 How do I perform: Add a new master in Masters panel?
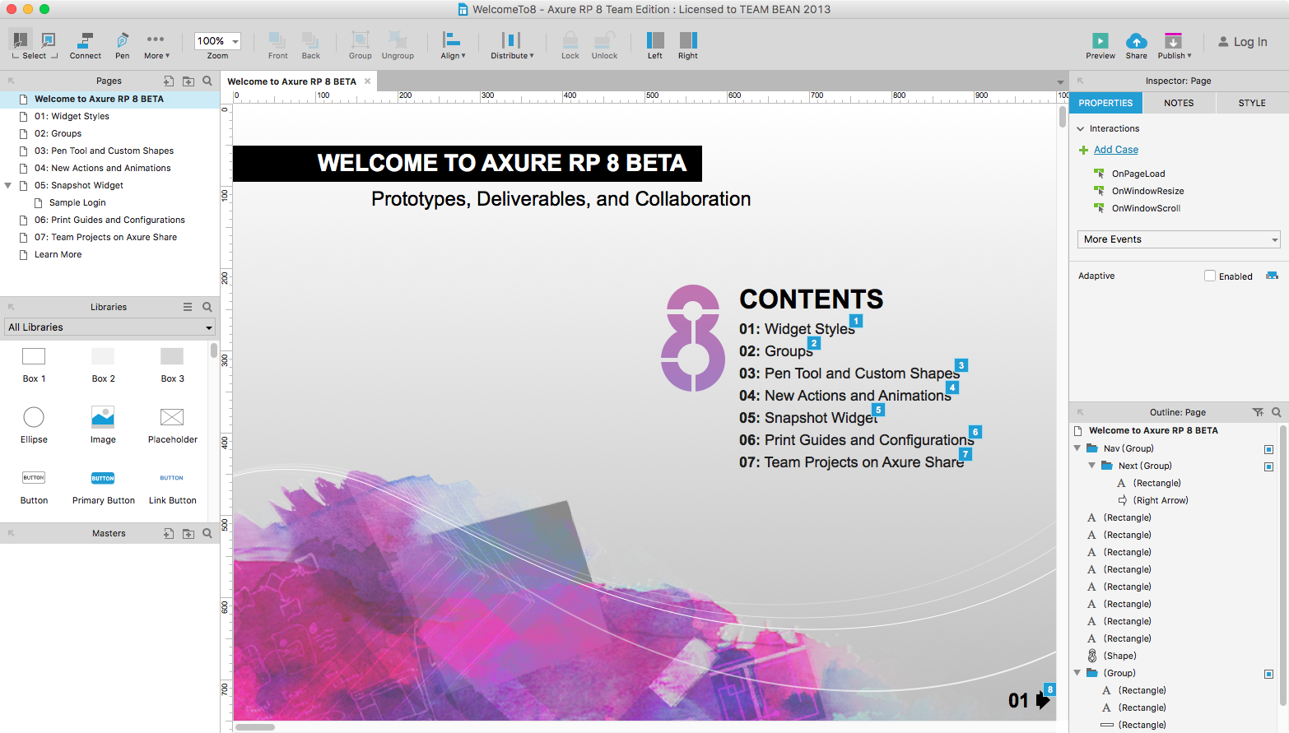point(169,533)
